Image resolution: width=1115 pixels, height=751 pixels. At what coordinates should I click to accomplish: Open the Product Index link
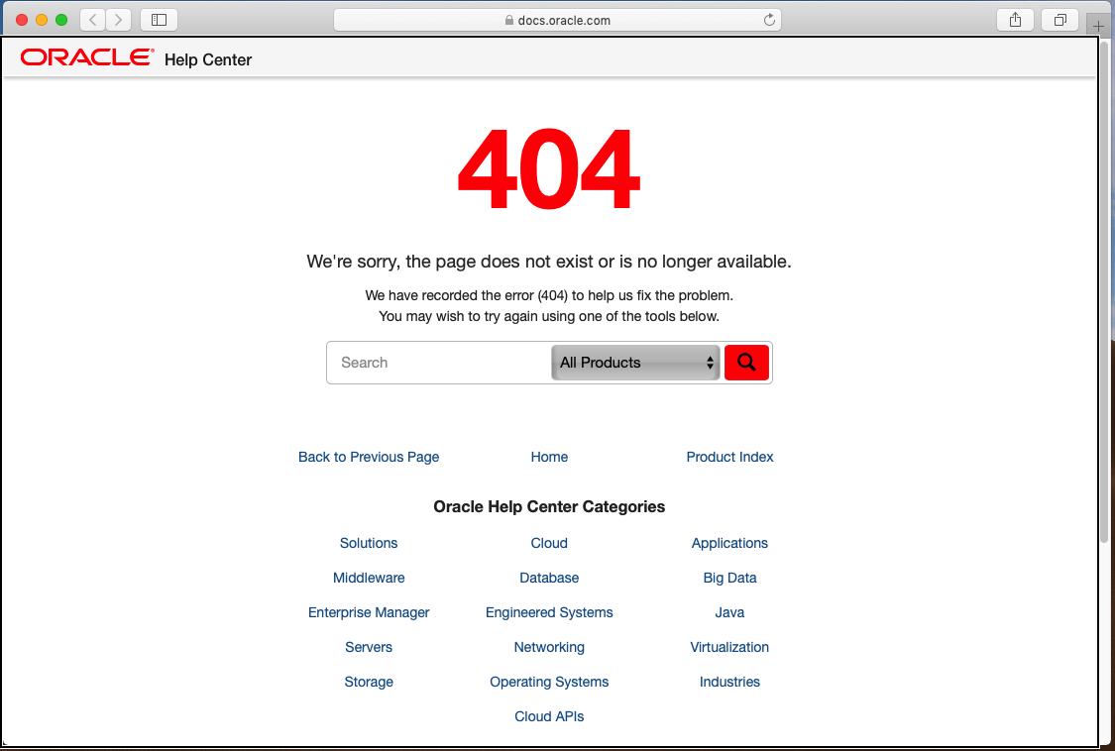click(729, 457)
